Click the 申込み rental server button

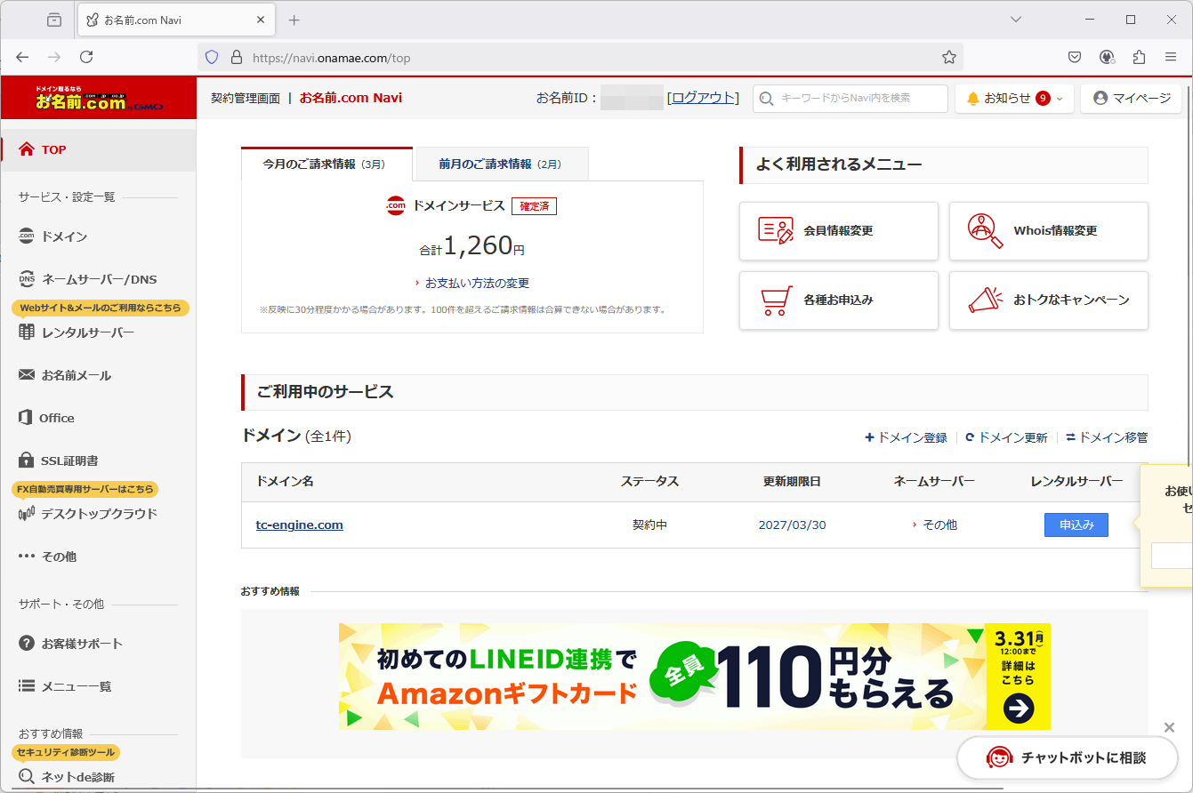[x=1076, y=525]
